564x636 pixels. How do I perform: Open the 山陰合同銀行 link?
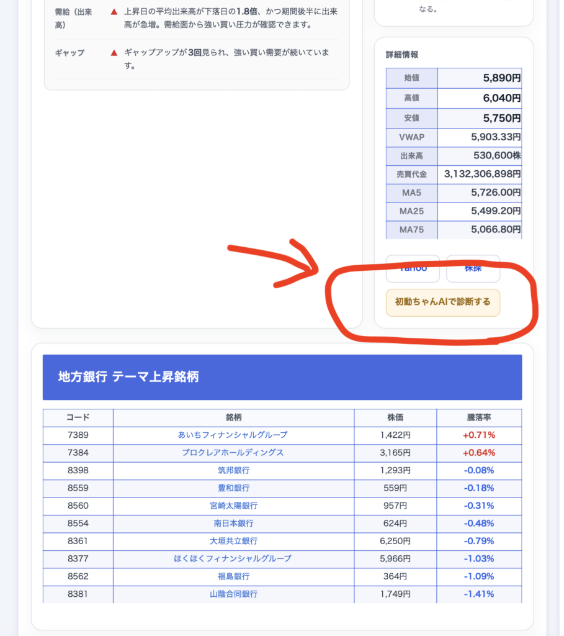(x=233, y=594)
